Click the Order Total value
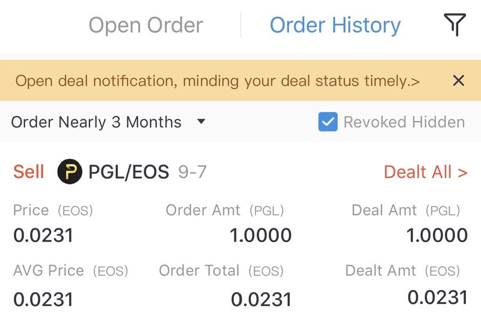 tap(261, 299)
